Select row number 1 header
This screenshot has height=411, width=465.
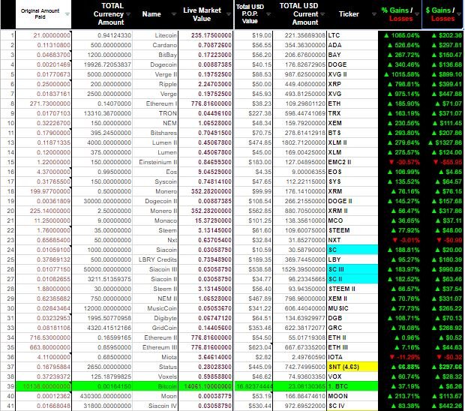pyautogui.click(x=7, y=35)
